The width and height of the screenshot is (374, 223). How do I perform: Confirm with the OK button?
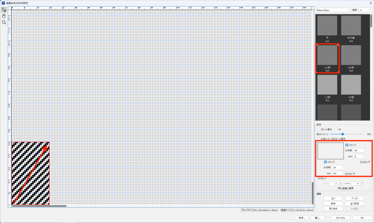[362, 218]
